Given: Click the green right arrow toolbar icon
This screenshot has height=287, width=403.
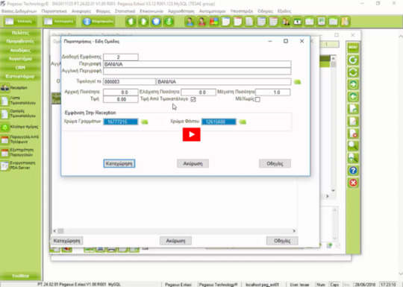Looking at the screenshot, I should click(x=143, y=22).
